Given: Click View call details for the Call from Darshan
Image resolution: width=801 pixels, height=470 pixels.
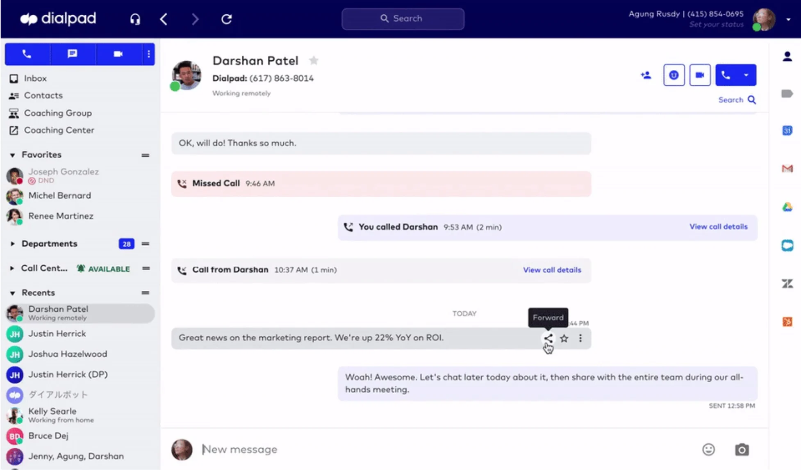Looking at the screenshot, I should (552, 270).
